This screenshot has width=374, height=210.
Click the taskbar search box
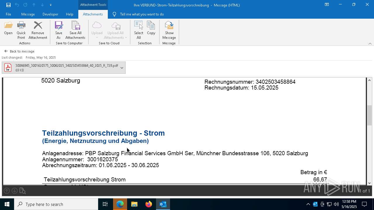(x=56, y=204)
